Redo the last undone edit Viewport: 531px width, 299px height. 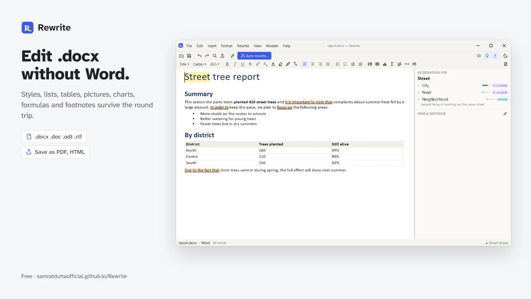(x=207, y=56)
